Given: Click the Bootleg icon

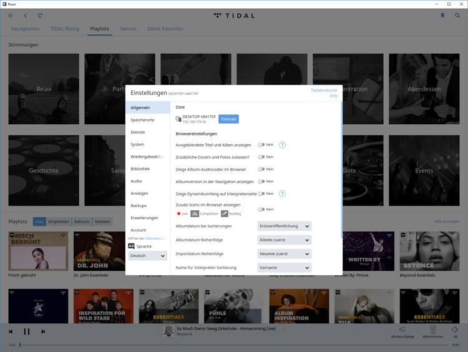Looking at the screenshot, I should click(x=225, y=213).
